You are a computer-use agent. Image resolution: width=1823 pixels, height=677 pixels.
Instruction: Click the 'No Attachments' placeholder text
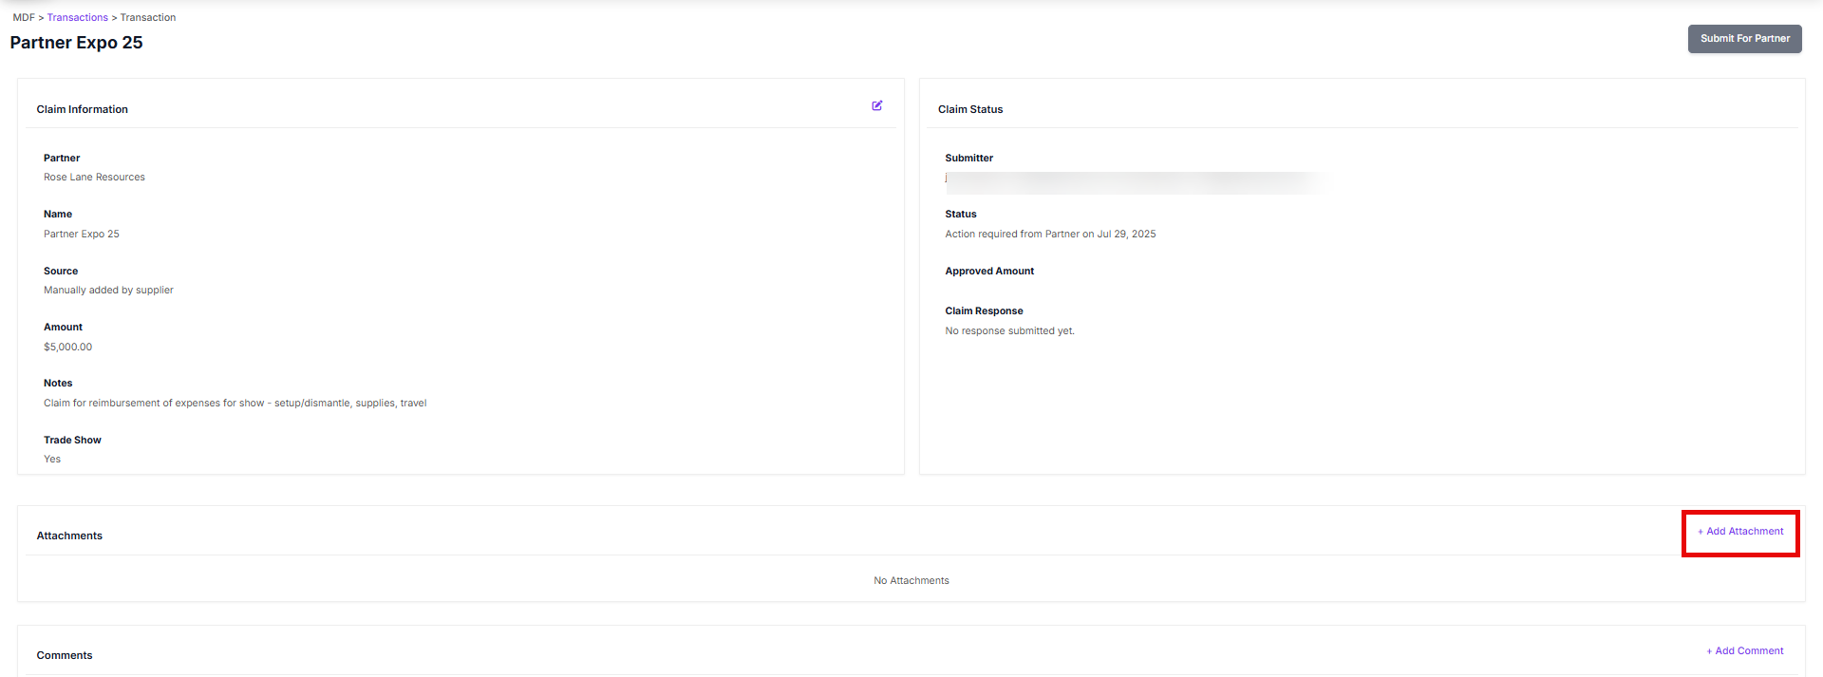[911, 581]
